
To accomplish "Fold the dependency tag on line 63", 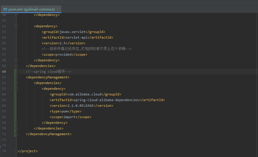I will tap(16, 89).
